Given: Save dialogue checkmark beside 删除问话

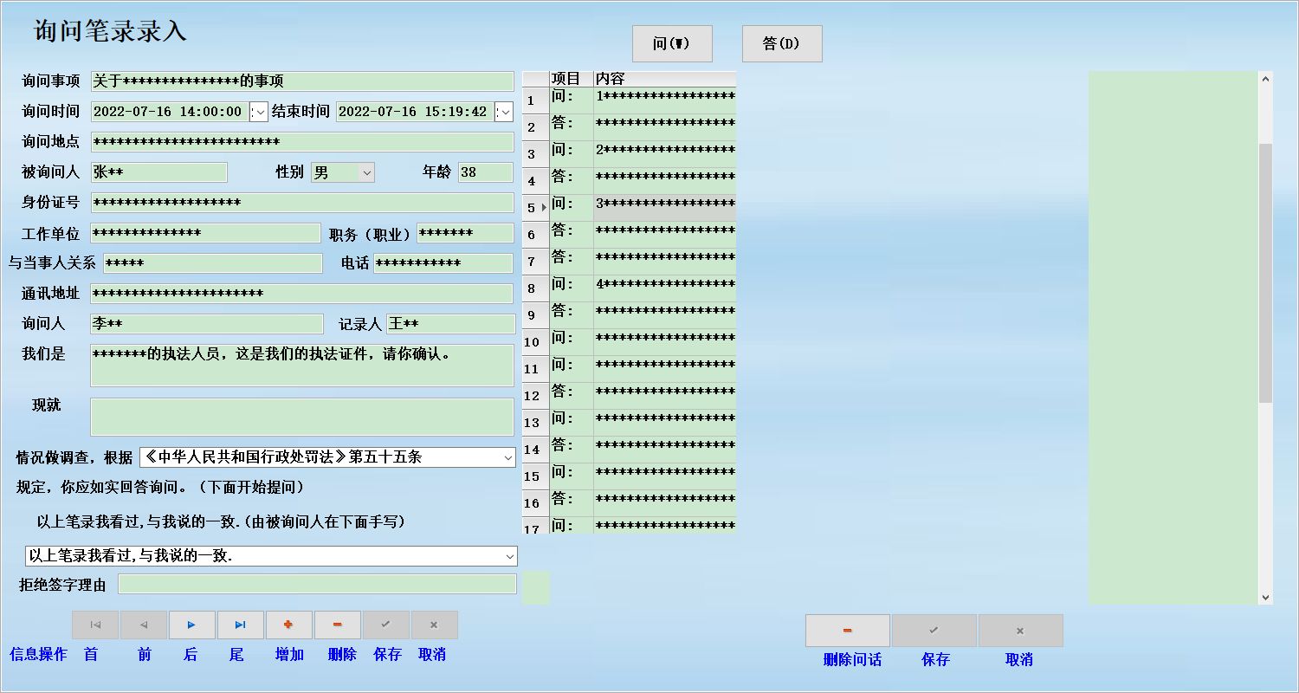Looking at the screenshot, I should tap(934, 631).
